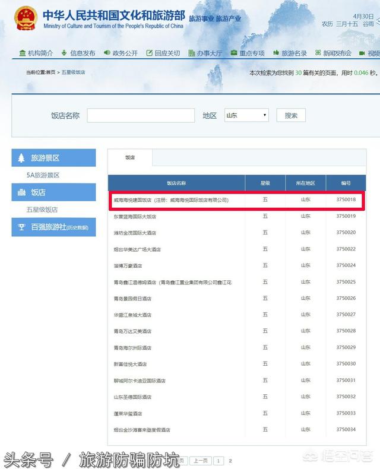Open the 5A旅游景区 sidebar link

[x=43, y=175]
